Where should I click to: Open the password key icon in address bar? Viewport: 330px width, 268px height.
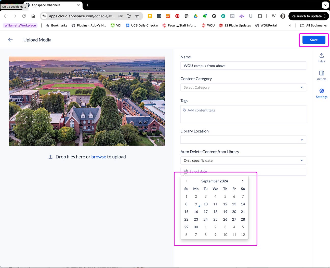[121, 16]
